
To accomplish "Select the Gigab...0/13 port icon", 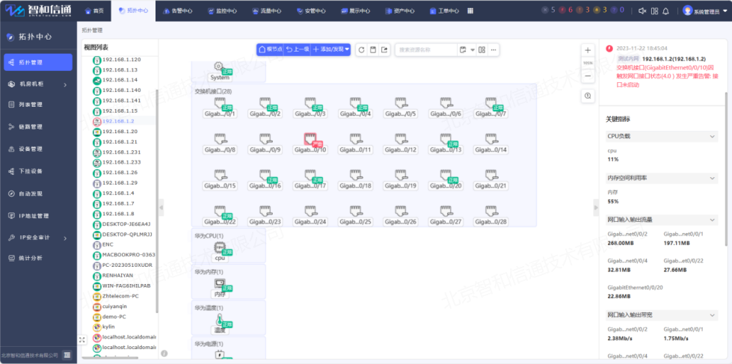I will [446, 139].
